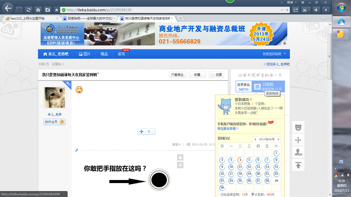Click the plus icon in floating sidebar

pos(298,140)
